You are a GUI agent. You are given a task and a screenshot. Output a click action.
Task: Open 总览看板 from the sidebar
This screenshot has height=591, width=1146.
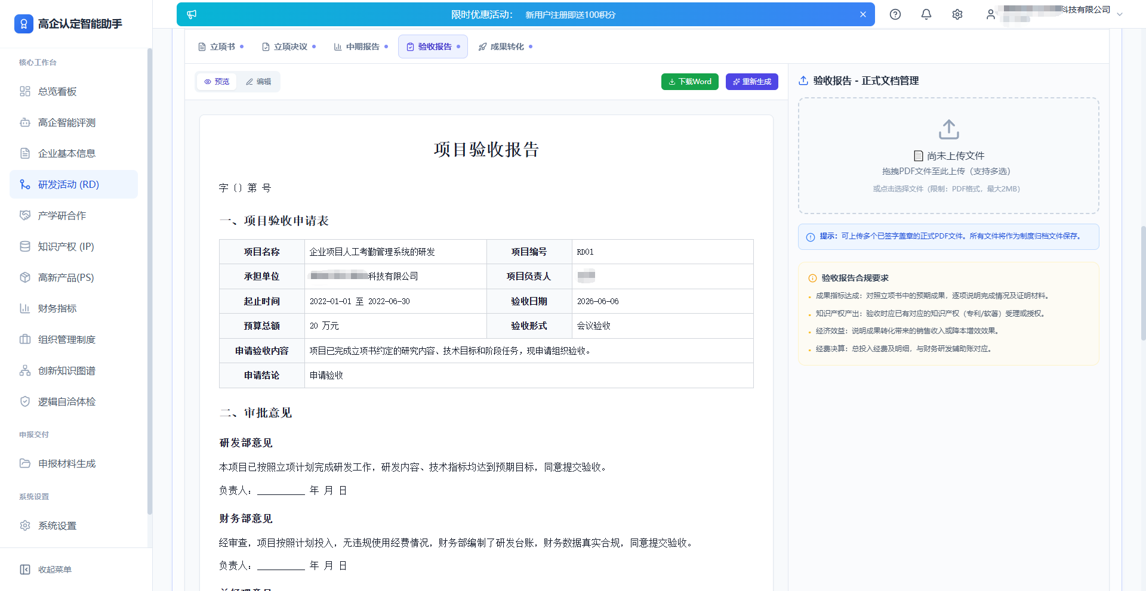click(73, 91)
